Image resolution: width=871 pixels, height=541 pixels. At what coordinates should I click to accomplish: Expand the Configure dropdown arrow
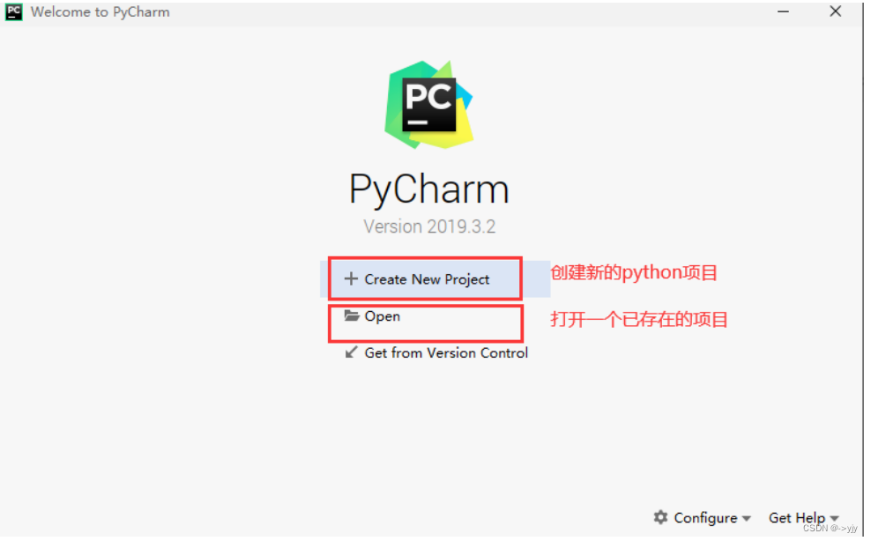[746, 519]
